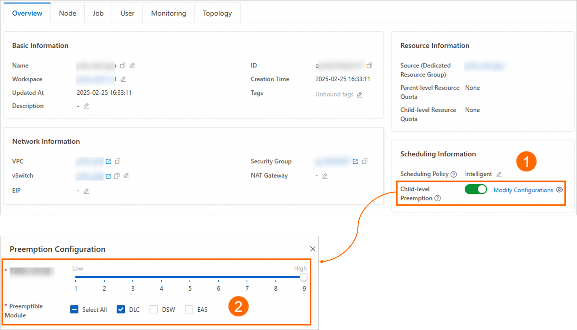
Task: View preemption configuration eye icon
Action: (559, 190)
